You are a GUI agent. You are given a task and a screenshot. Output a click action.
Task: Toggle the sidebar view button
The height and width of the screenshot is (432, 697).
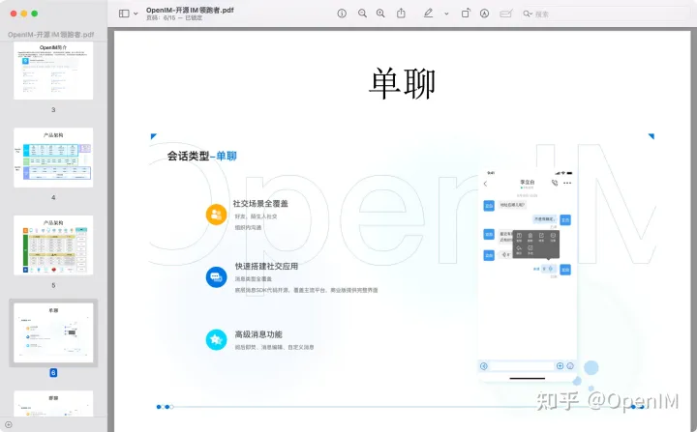coord(124,14)
